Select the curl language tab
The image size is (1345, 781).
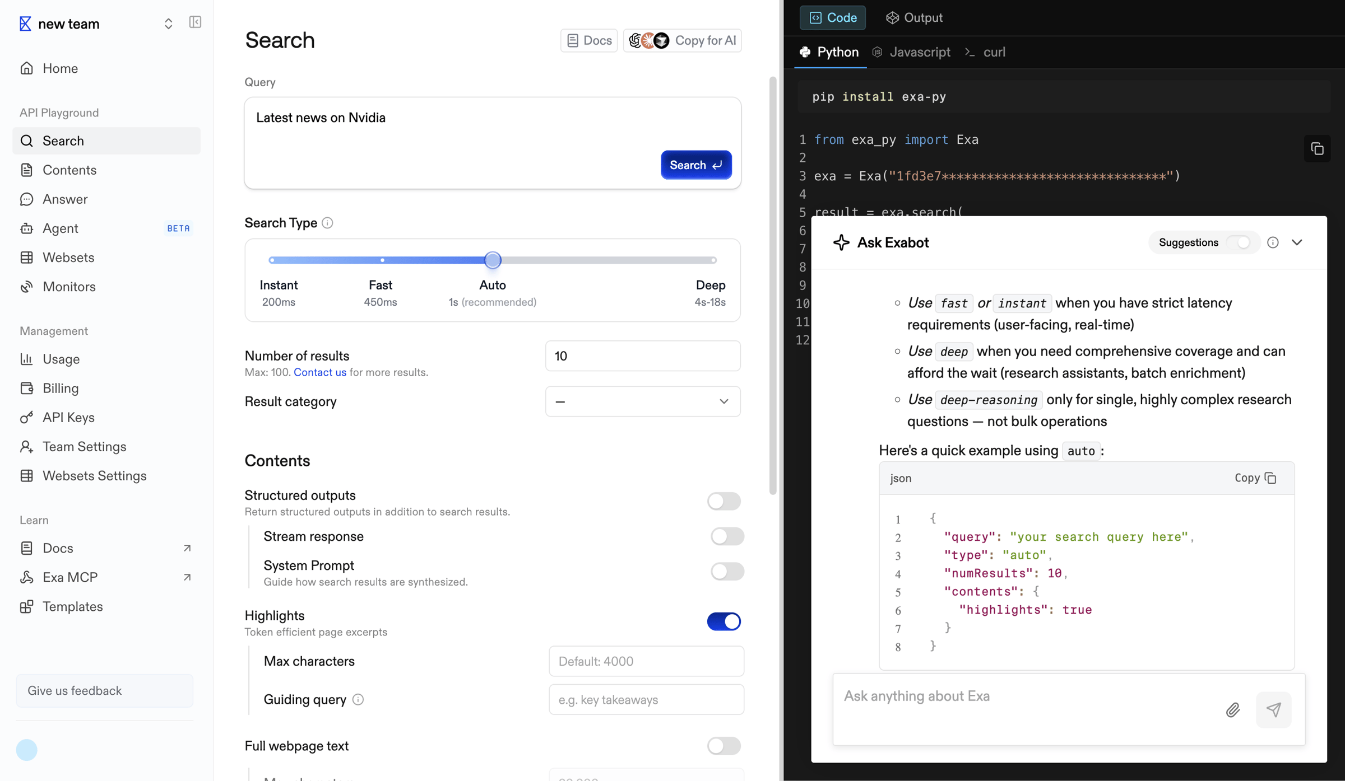click(x=985, y=52)
